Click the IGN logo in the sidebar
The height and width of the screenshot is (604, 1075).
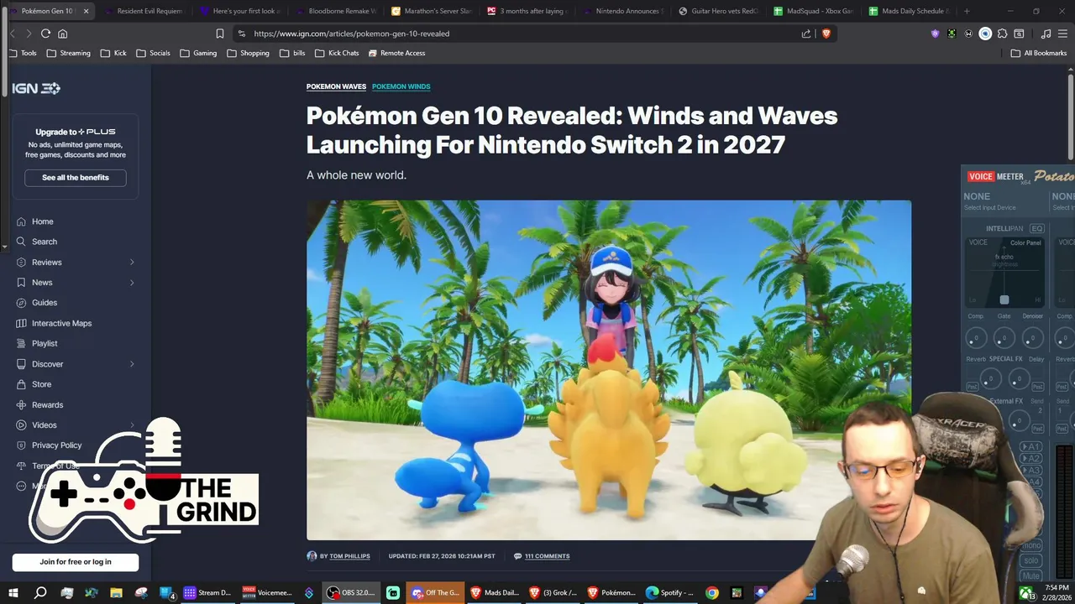36,88
